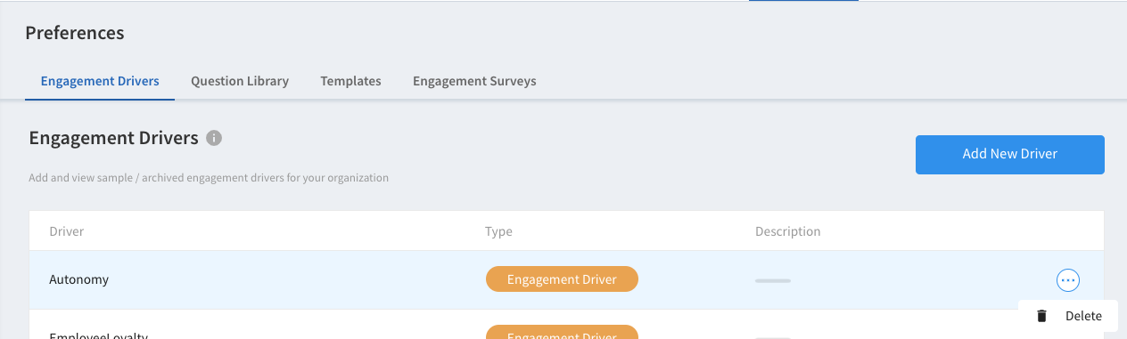Viewport: 1127px width, 339px height.
Task: Open the Templates tab
Action: coord(350,81)
